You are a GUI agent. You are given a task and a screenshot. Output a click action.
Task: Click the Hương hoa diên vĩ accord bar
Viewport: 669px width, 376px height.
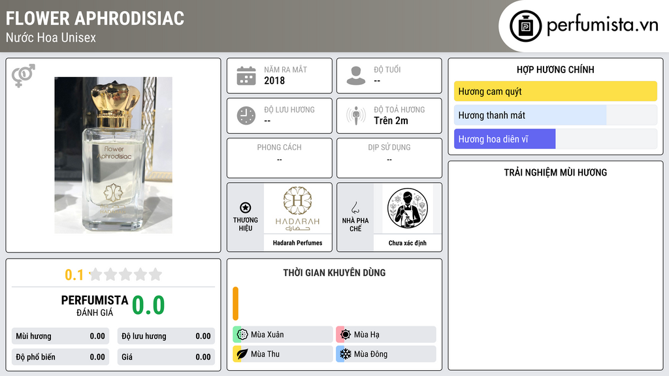tap(555, 139)
